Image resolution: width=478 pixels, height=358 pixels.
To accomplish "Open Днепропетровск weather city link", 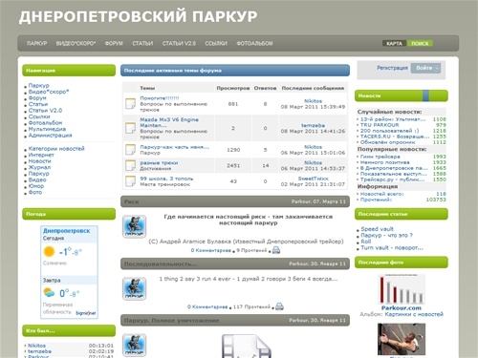I will pyautogui.click(x=66, y=231).
